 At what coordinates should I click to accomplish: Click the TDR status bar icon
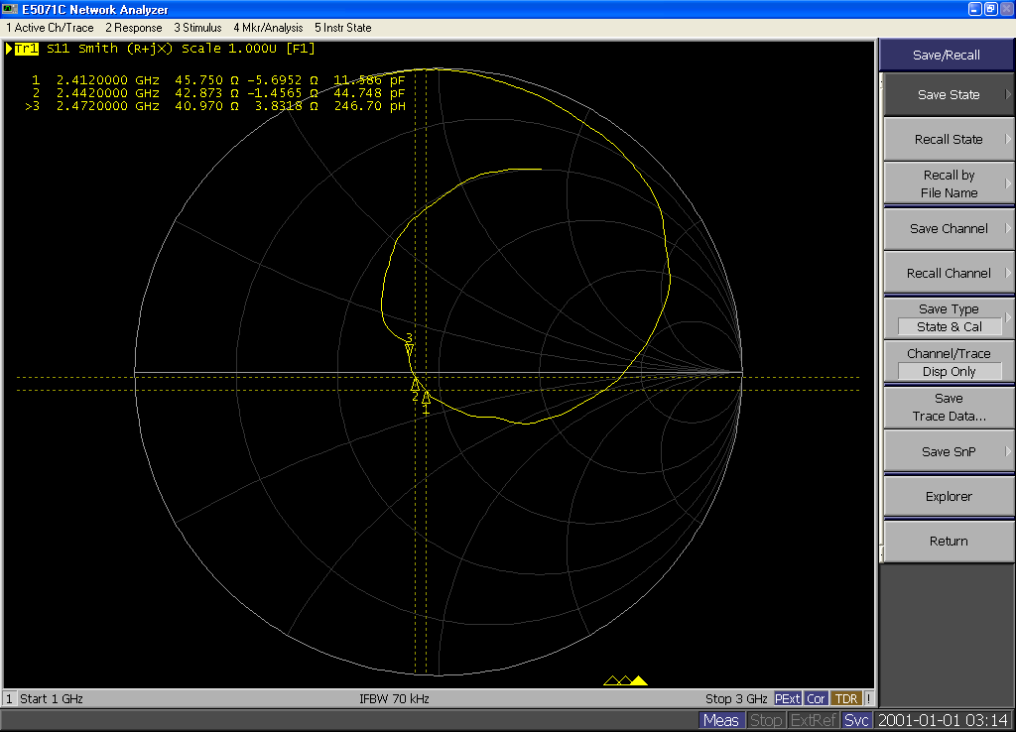[845, 698]
